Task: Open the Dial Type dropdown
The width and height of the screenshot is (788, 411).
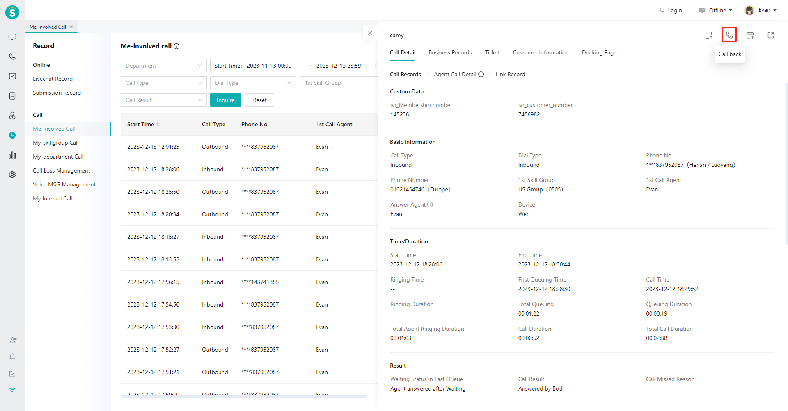Action: (253, 83)
